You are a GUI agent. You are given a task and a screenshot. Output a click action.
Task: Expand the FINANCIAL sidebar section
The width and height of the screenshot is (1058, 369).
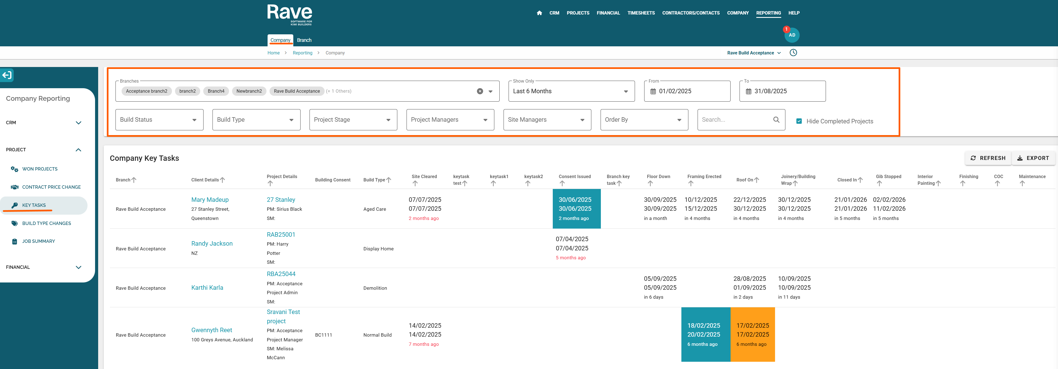pos(79,267)
